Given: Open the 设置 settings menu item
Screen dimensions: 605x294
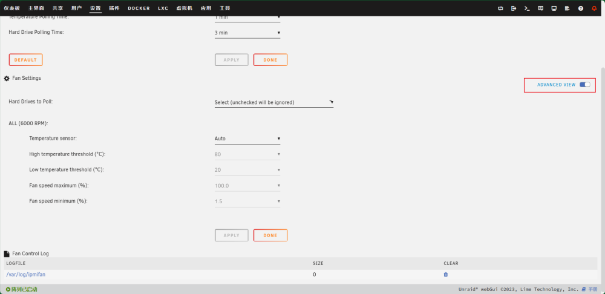Looking at the screenshot, I should pos(96,8).
